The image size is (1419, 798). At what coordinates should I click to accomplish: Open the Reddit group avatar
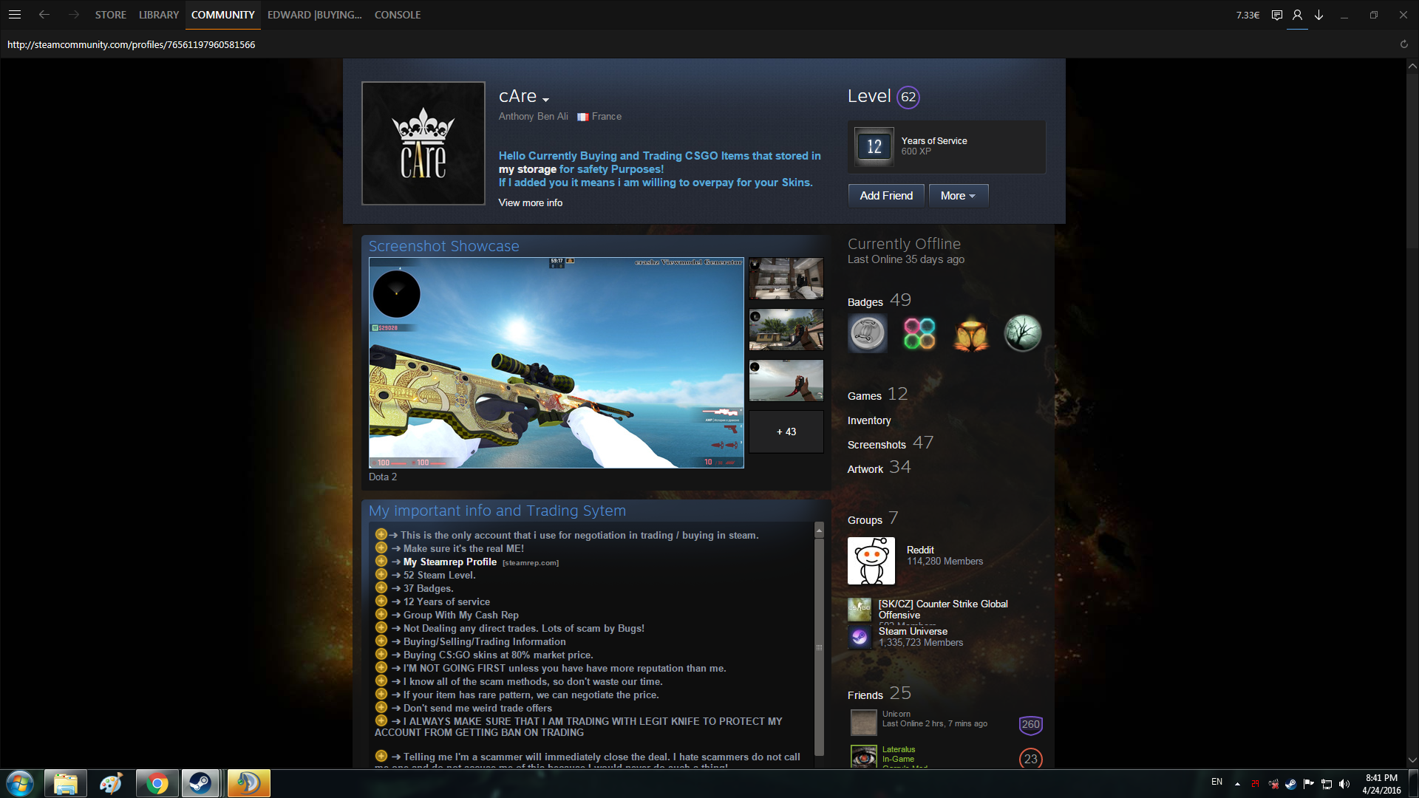pos(871,561)
